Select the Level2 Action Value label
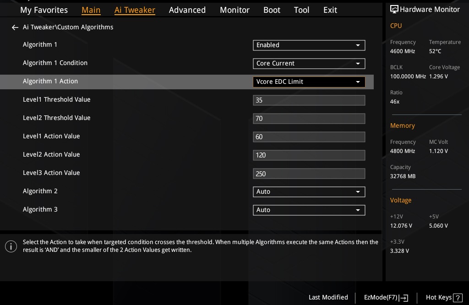The height and width of the screenshot is (305, 469). point(51,154)
